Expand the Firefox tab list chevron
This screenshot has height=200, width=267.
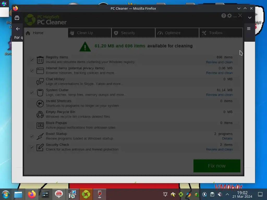tap(250, 18)
